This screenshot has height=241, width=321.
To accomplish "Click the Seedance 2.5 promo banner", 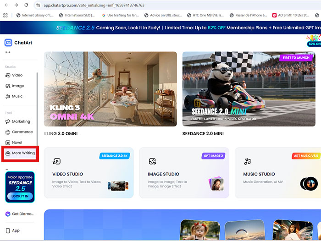I will (160, 27).
